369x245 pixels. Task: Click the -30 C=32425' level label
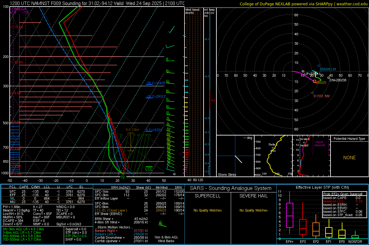click(155, 83)
